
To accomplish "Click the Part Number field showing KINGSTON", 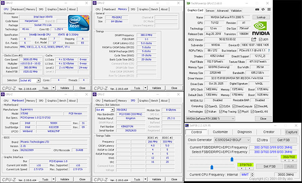I will pyautogui.click(x=130, y=126).
